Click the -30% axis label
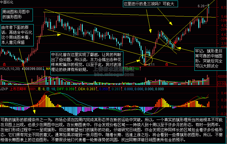This screenshot has width=227, height=144. [x=223, y=39]
